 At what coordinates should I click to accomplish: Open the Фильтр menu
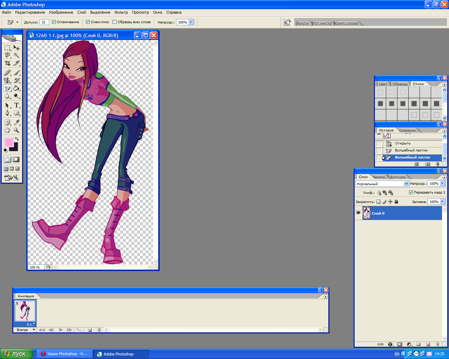tap(121, 12)
